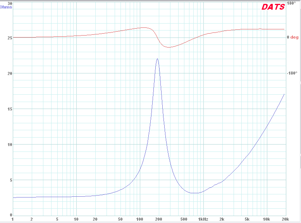Click the blue curve's minimum after the peak

[x=196, y=193]
